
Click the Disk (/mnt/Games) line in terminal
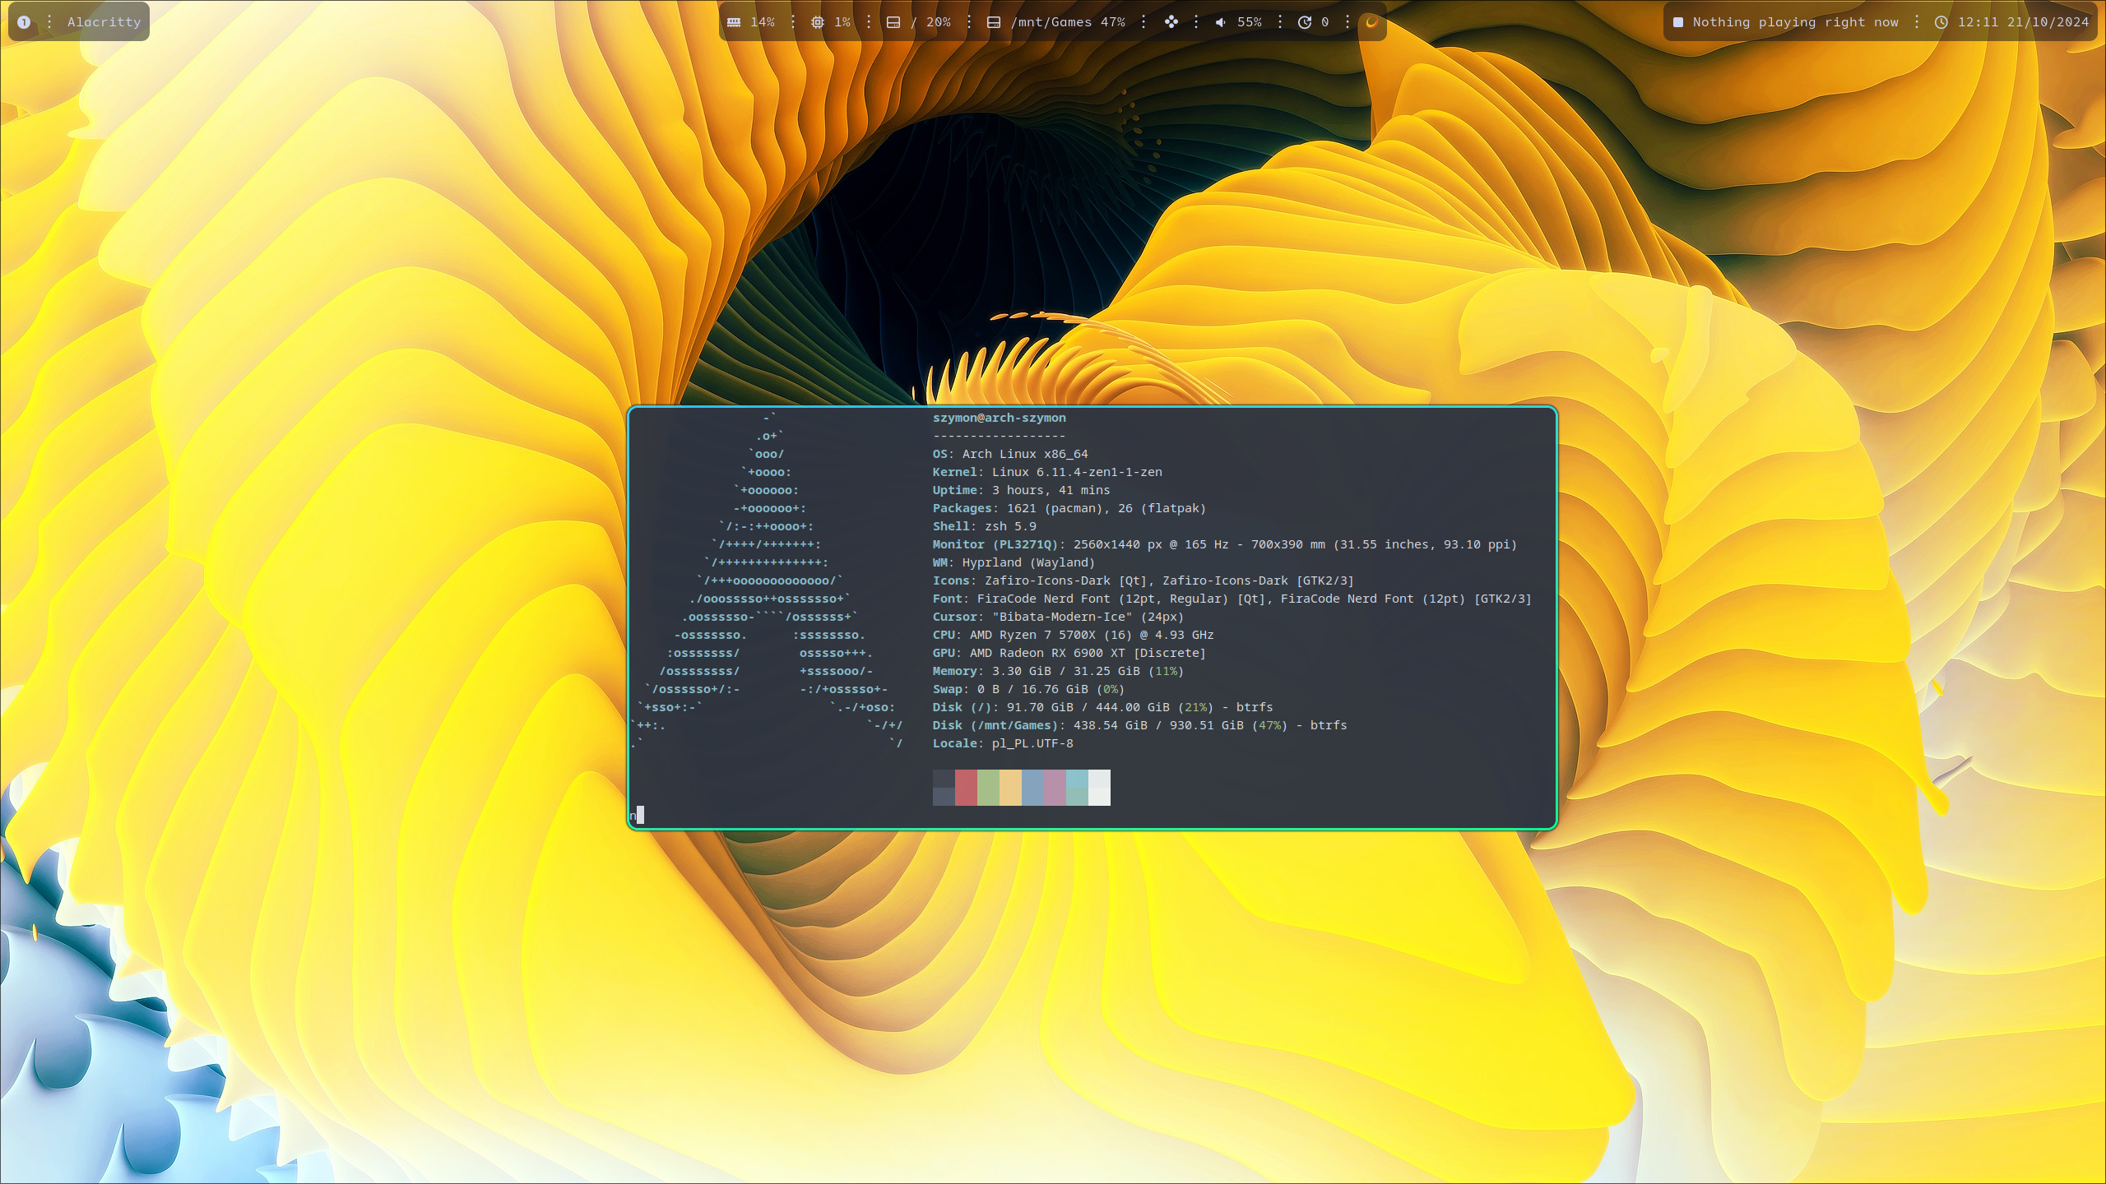click(x=1139, y=725)
